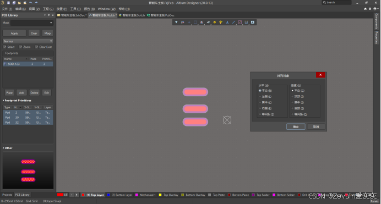381x204 pixels.
Task: Switch to the SchLib document tab
Action: click(x=132, y=15)
